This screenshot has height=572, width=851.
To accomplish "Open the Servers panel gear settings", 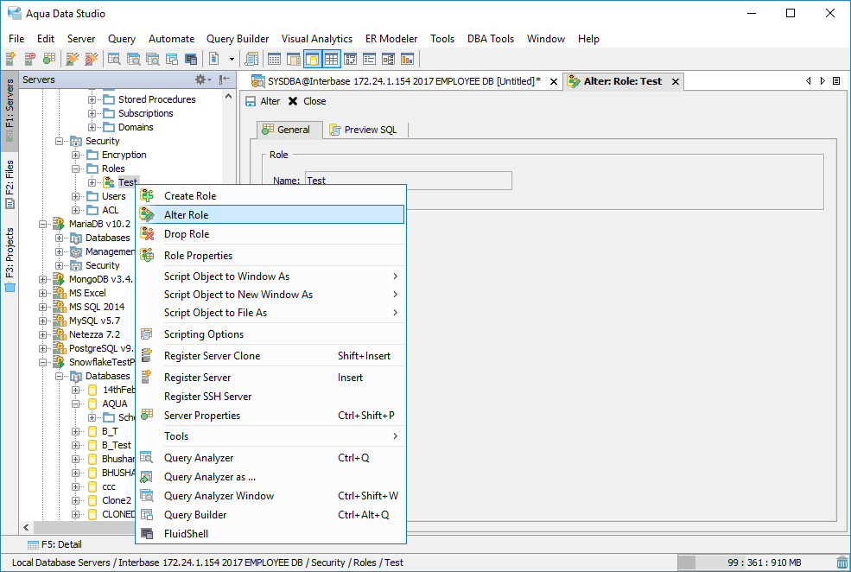I will coord(203,79).
